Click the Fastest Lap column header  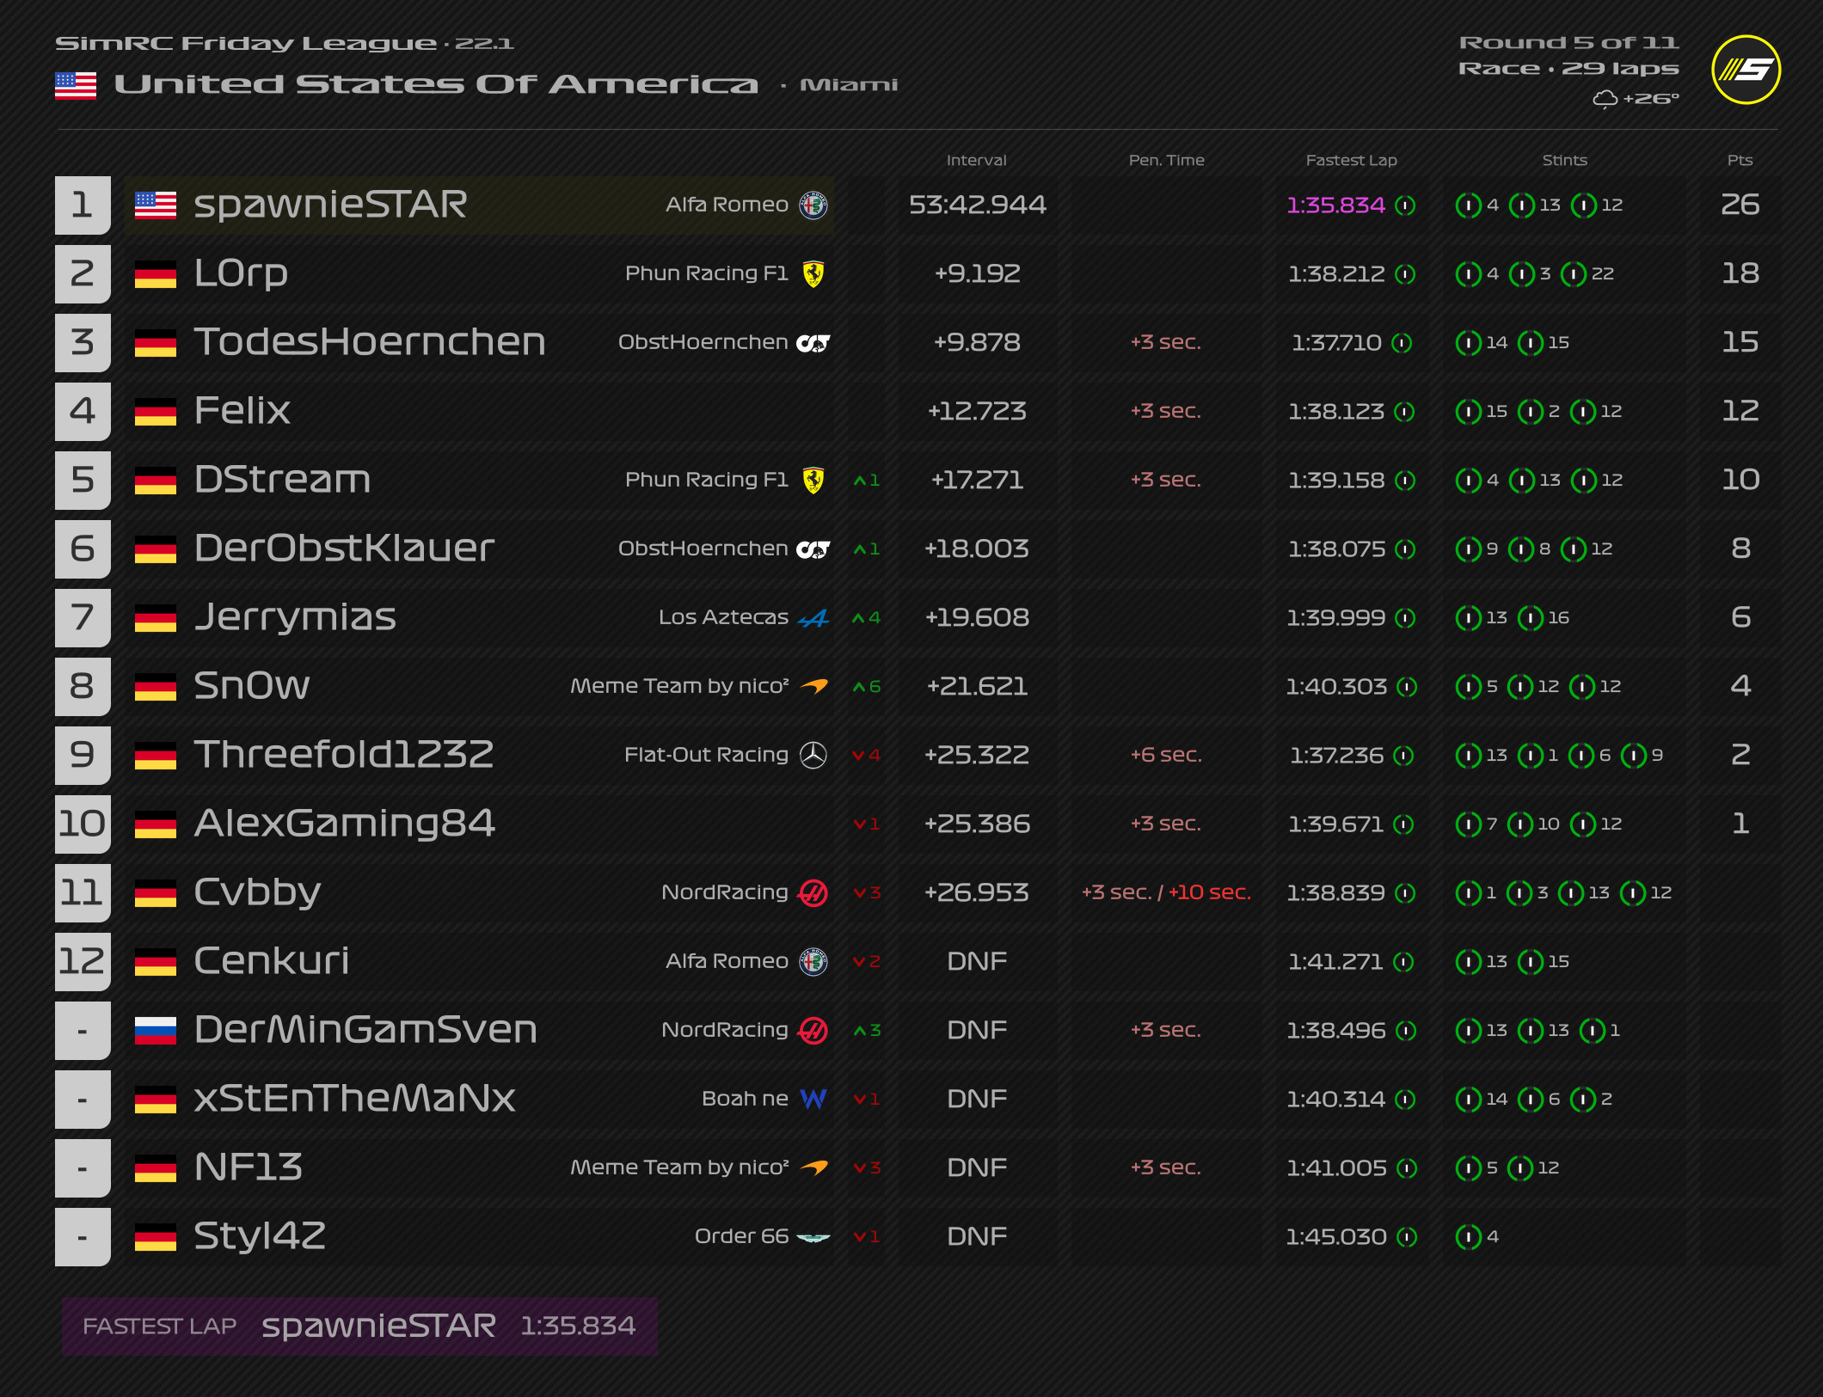click(x=1351, y=160)
